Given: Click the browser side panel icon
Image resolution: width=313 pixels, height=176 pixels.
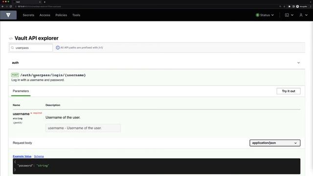Looking at the screenshot, I should (293, 6).
